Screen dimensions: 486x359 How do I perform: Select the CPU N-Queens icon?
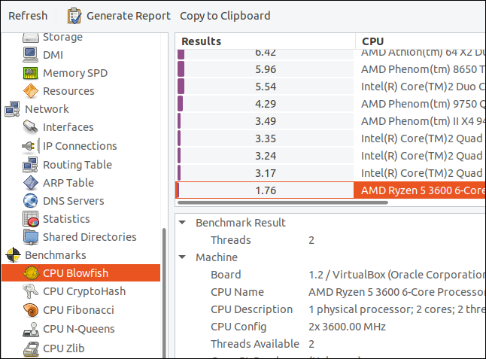click(31, 328)
